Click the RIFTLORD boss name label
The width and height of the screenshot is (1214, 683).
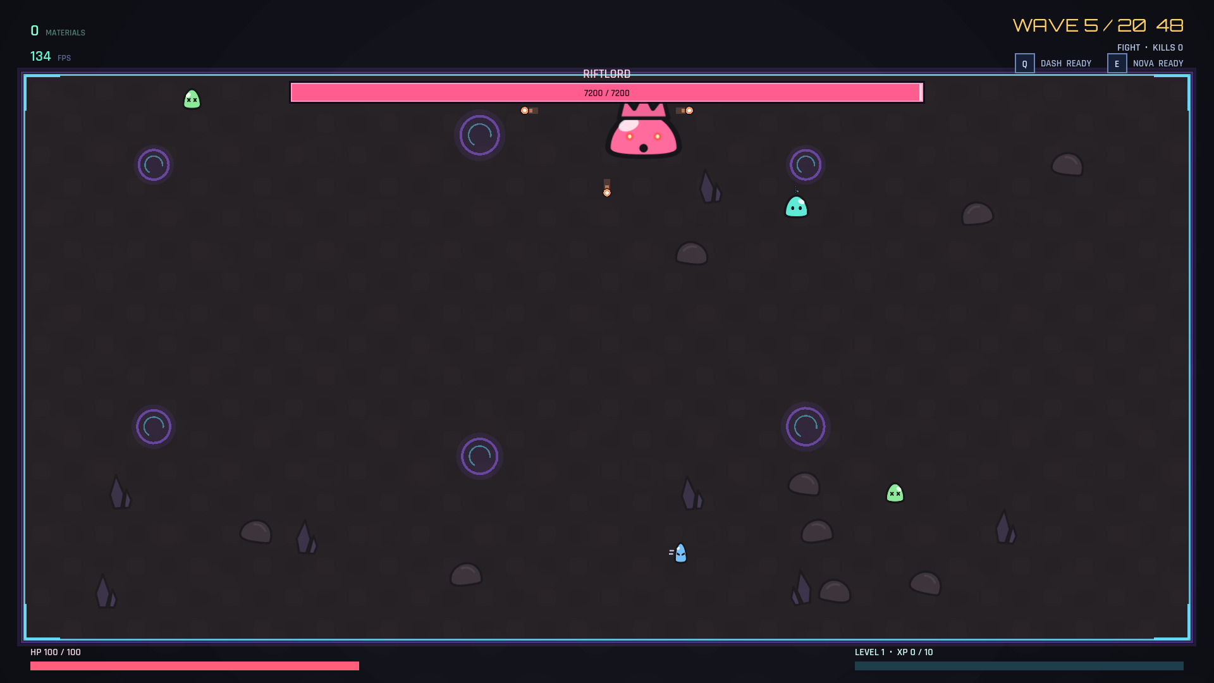click(607, 74)
